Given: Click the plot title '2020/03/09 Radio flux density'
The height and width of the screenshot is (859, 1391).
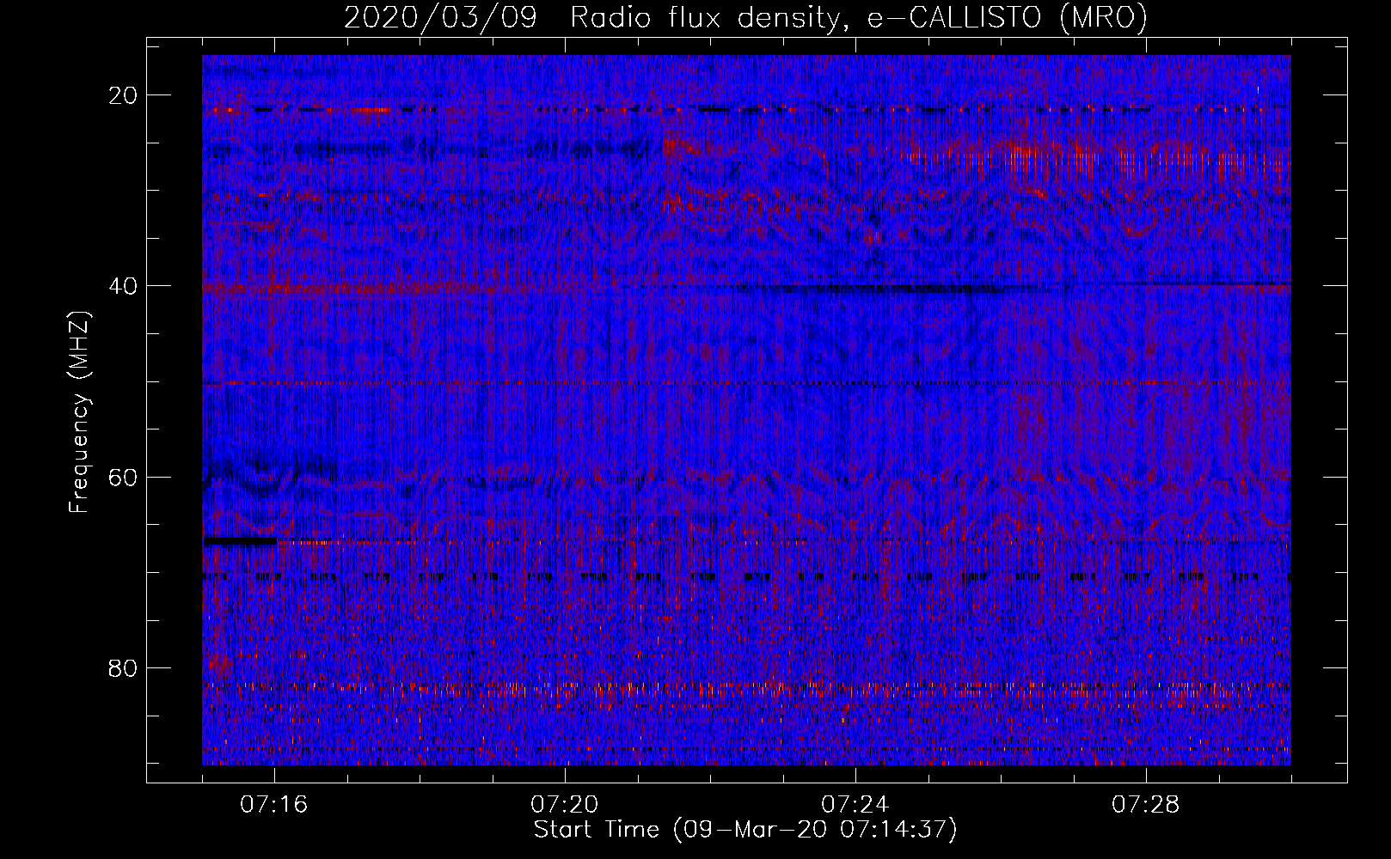Looking at the screenshot, I should [745, 18].
